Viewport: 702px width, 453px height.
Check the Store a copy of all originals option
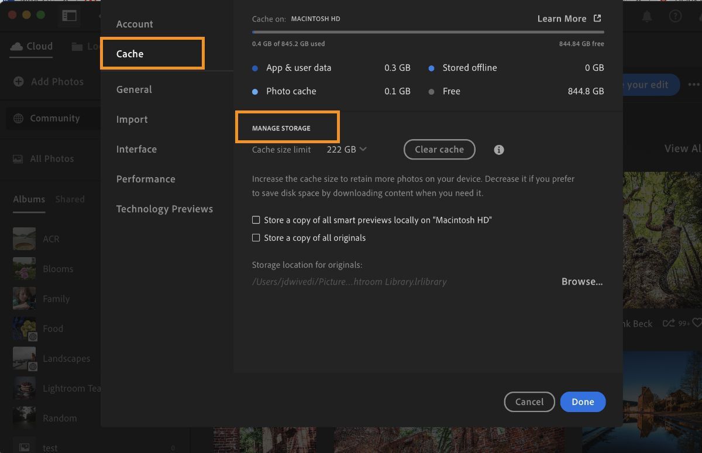click(256, 238)
